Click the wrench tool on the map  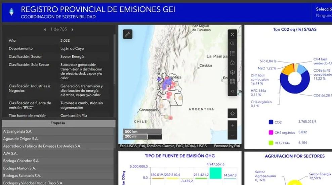[128, 34]
